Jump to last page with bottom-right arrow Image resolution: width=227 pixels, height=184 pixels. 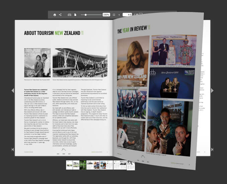[212, 150]
